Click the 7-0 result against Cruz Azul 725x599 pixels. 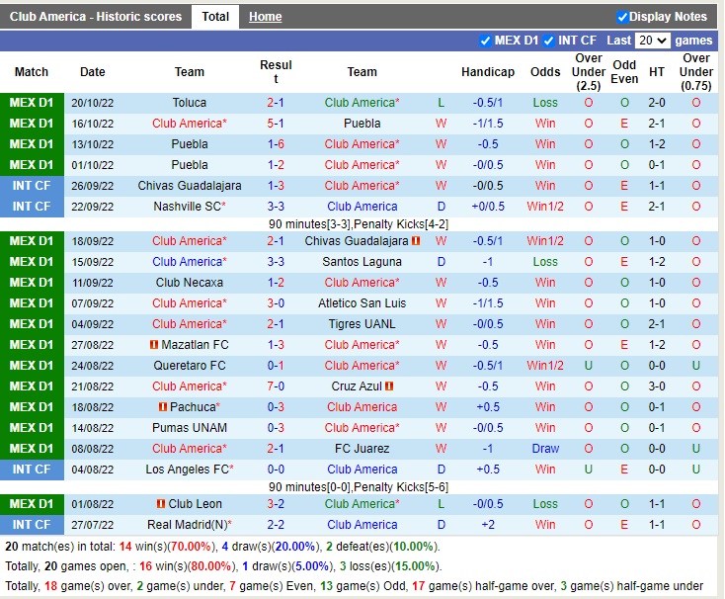tap(276, 386)
